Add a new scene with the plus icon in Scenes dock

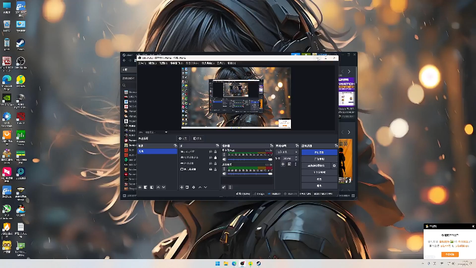click(140, 187)
